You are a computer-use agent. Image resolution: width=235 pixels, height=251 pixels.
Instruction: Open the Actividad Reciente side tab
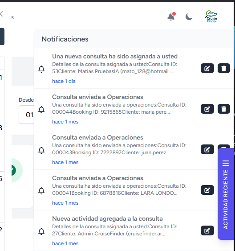pos(226,194)
